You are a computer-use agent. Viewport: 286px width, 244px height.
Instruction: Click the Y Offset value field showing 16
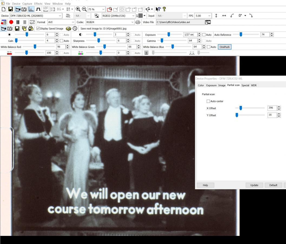(x=272, y=115)
